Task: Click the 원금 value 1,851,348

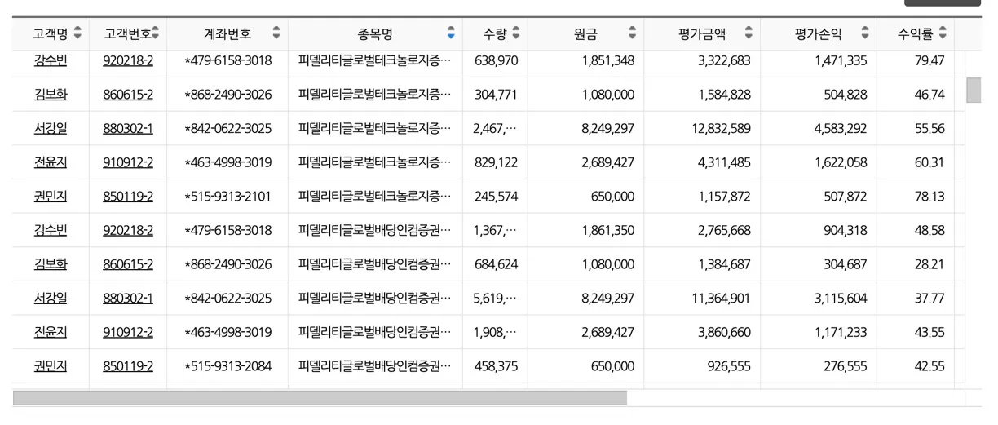Action: [x=608, y=60]
